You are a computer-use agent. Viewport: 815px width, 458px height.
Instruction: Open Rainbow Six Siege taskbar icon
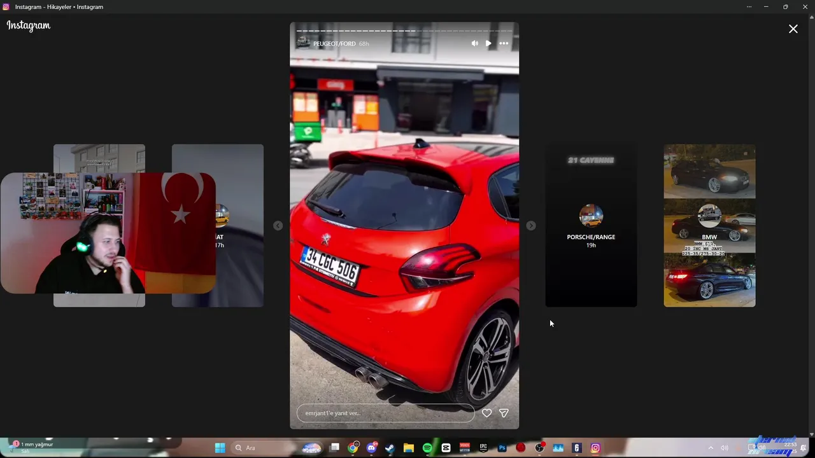[x=577, y=448]
